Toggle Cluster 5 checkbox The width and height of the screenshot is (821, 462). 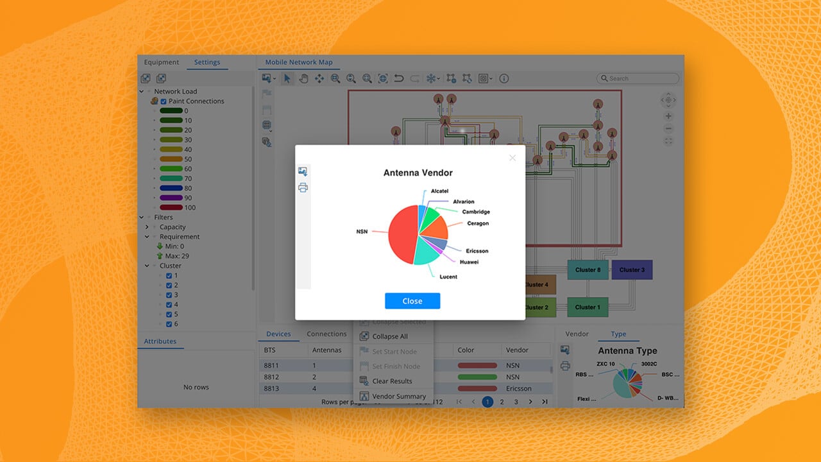coord(169,314)
